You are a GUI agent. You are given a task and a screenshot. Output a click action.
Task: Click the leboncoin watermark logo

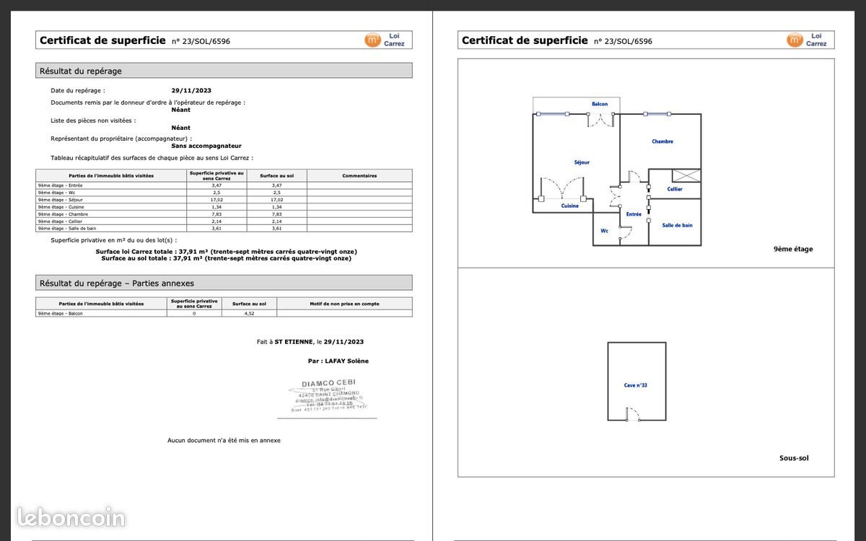coord(71,517)
